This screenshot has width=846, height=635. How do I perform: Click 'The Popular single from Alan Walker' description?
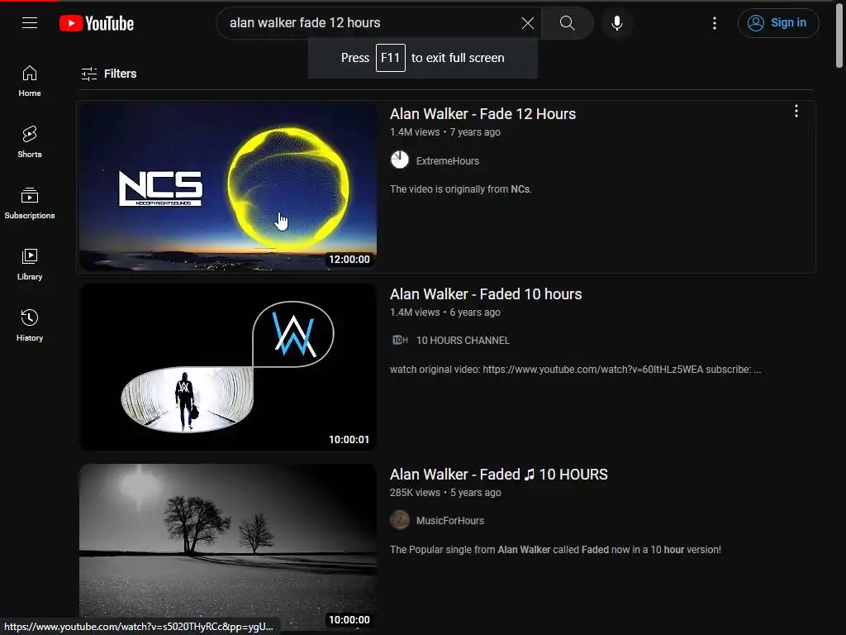[556, 550]
